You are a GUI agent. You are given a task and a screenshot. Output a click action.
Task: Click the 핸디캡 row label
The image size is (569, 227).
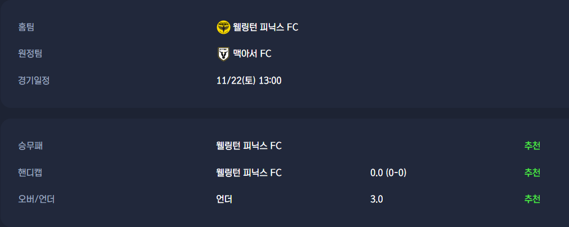pos(30,172)
